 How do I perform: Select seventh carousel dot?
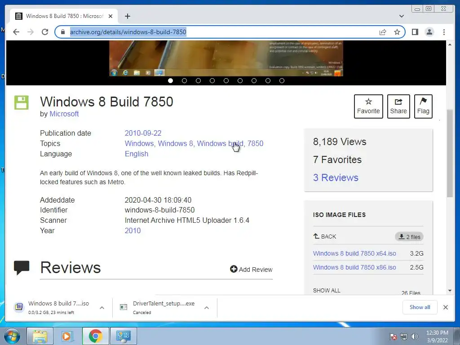pos(254,80)
